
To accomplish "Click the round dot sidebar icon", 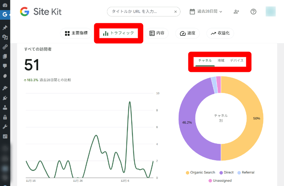I will pos(5,76).
